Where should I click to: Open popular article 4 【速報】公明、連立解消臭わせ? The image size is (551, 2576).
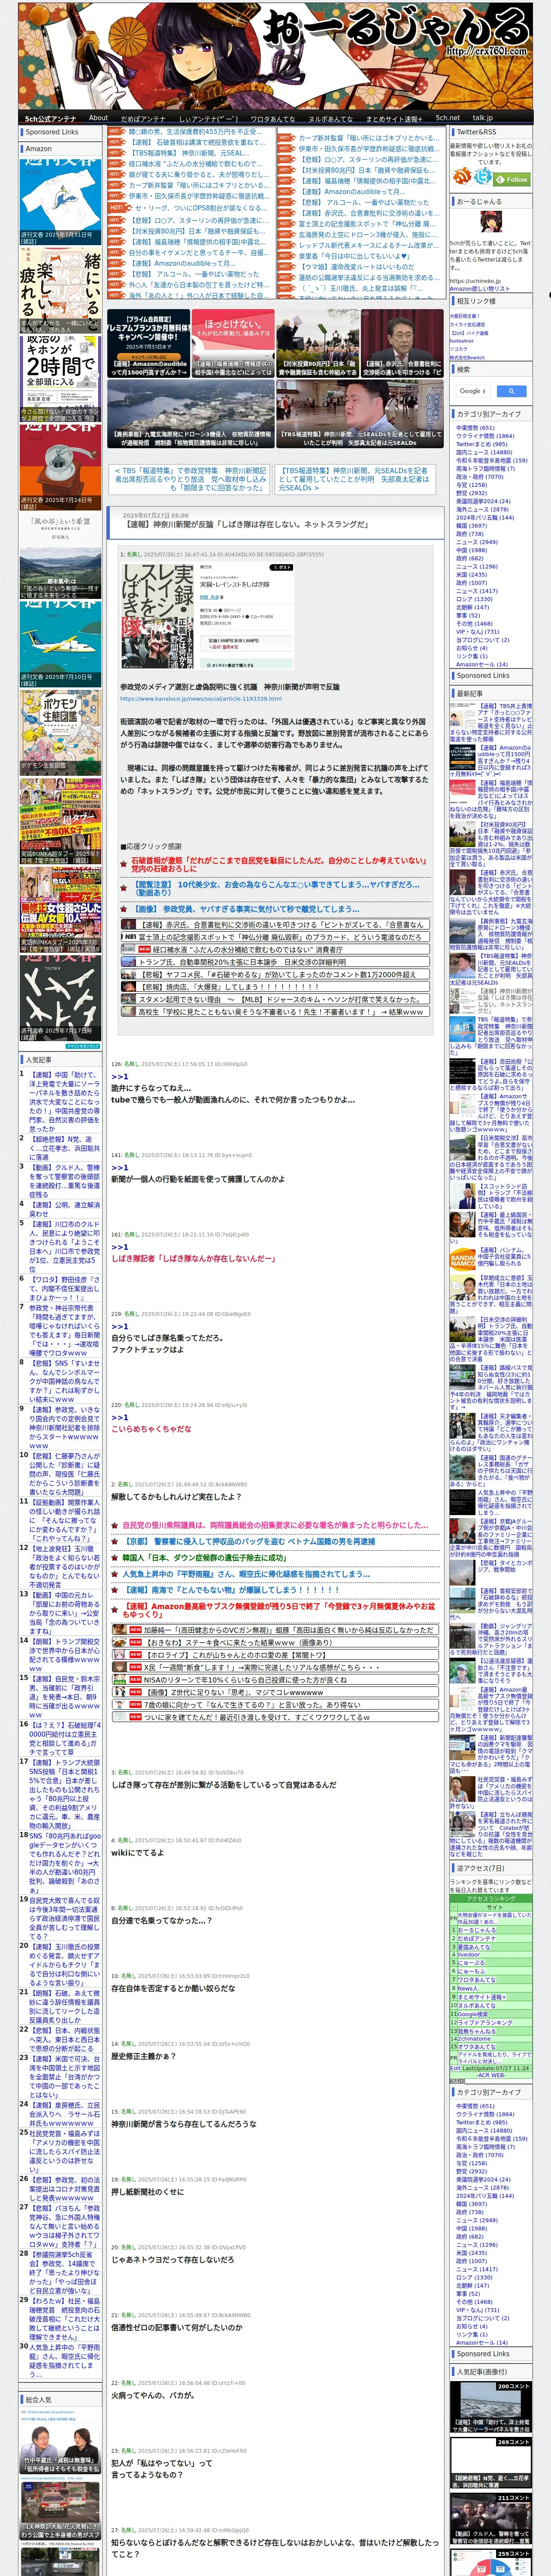(64, 1209)
